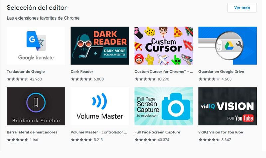Click the review count 8.347
The image size is (266, 158).
[x=226, y=140]
